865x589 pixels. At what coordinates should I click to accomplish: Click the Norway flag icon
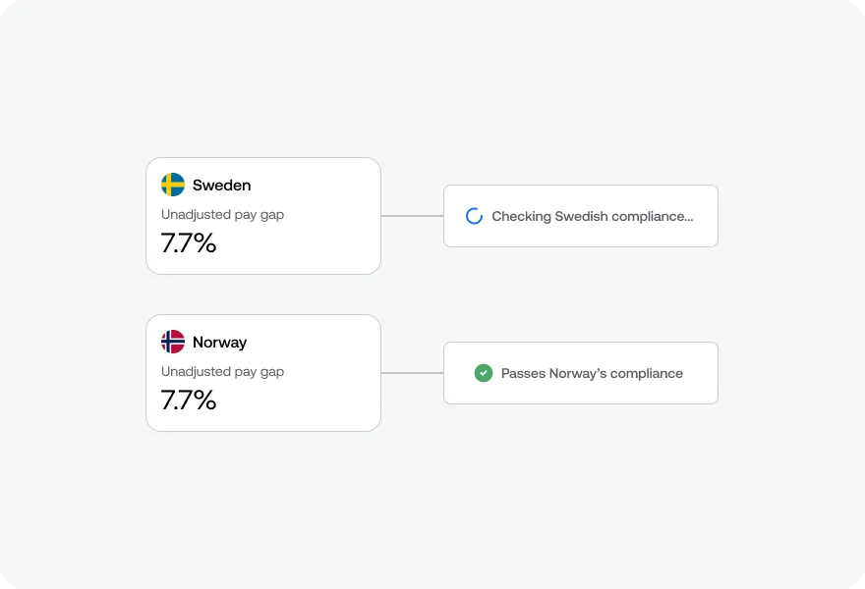point(173,342)
